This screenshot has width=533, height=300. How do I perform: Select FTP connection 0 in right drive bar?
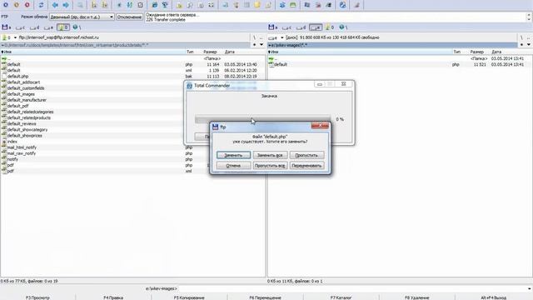(x=330, y=27)
